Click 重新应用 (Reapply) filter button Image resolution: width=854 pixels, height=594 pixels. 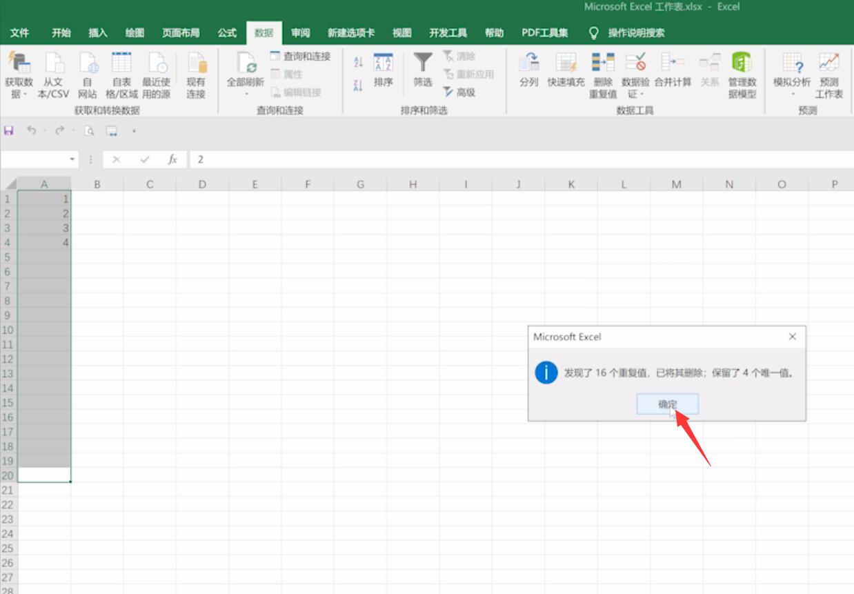(x=468, y=74)
